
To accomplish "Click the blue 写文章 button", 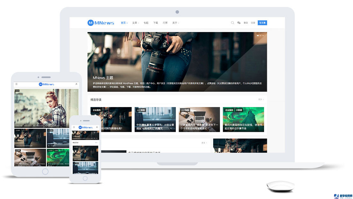I will 262,23.
